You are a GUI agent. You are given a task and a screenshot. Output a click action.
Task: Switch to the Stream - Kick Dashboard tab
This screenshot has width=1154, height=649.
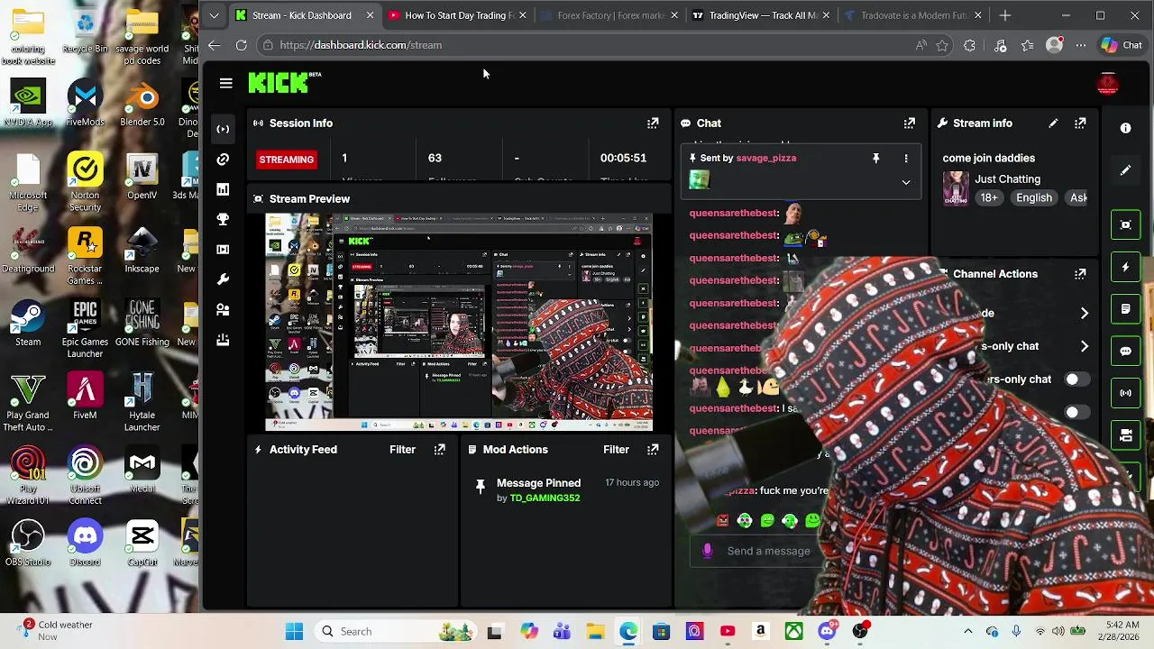point(302,15)
